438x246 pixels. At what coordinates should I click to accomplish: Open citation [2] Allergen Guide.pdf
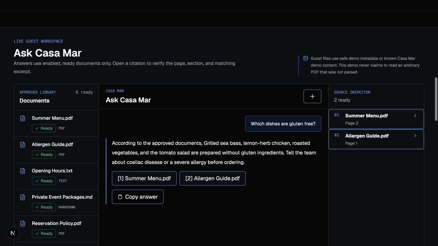click(x=212, y=178)
